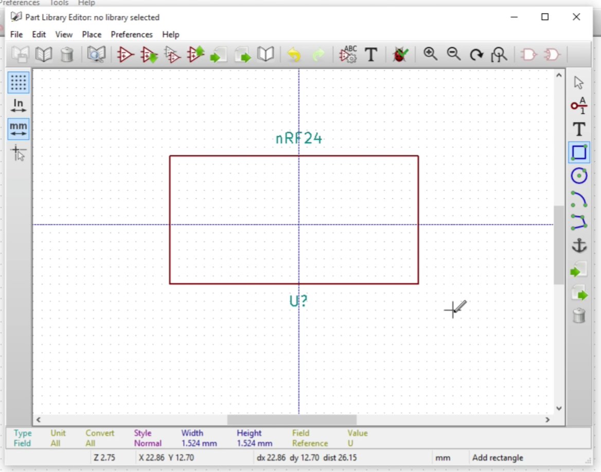Click the scroll right arrow

click(547, 420)
